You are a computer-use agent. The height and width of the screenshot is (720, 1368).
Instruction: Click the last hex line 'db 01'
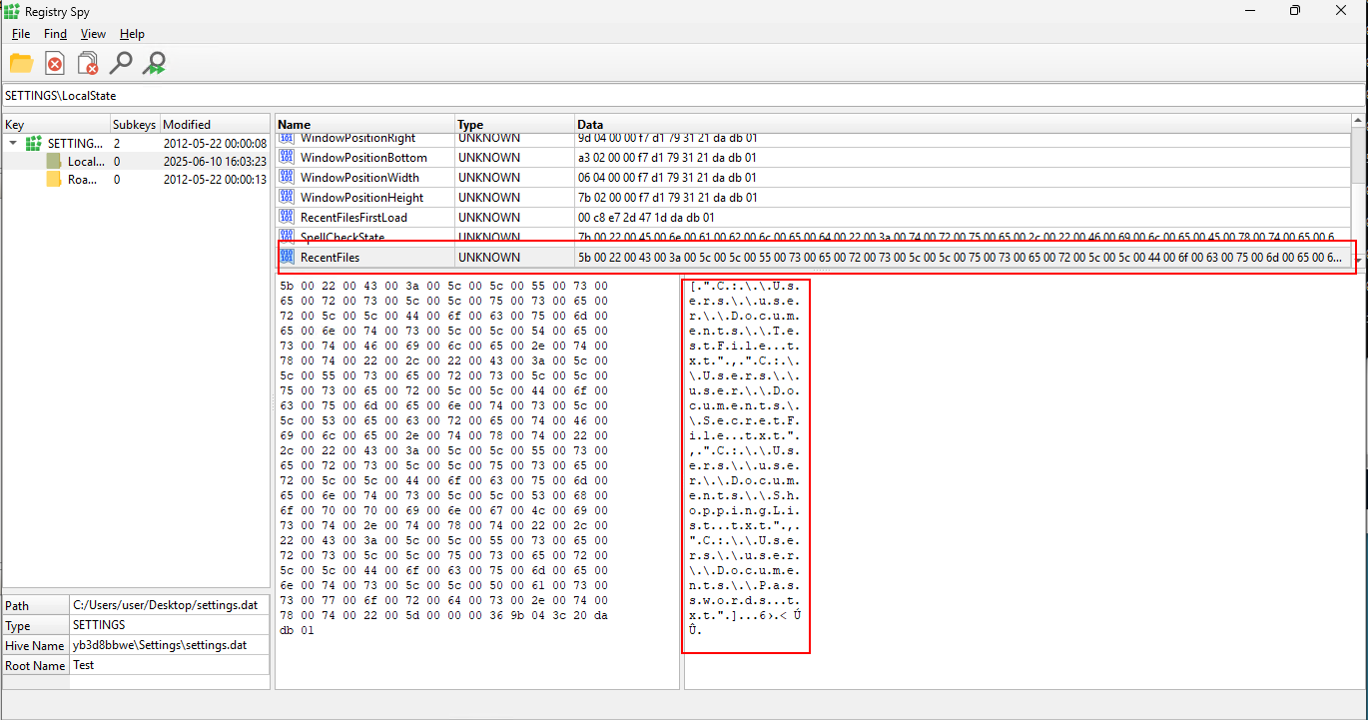pyautogui.click(x=297, y=630)
